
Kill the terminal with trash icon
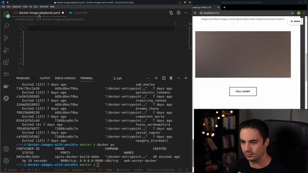pyautogui.click(x=171, y=78)
